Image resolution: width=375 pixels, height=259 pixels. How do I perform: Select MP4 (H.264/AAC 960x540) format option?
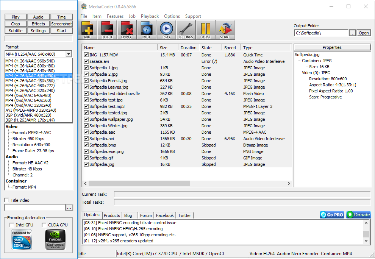pyautogui.click(x=39, y=61)
